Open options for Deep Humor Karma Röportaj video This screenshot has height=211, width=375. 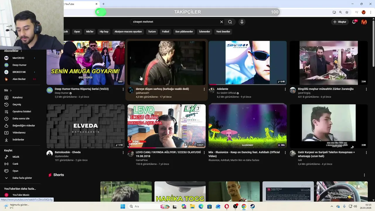(123, 89)
